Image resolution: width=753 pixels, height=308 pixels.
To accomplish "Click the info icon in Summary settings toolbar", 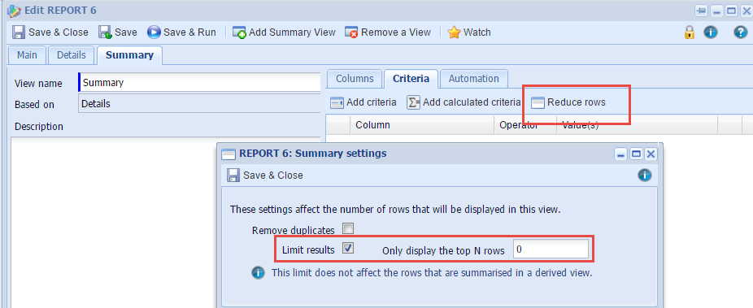I will pos(645,175).
